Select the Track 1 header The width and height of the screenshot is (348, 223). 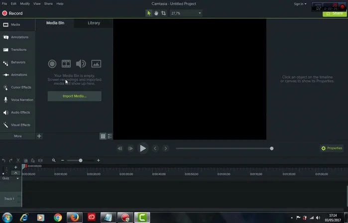[10, 199]
